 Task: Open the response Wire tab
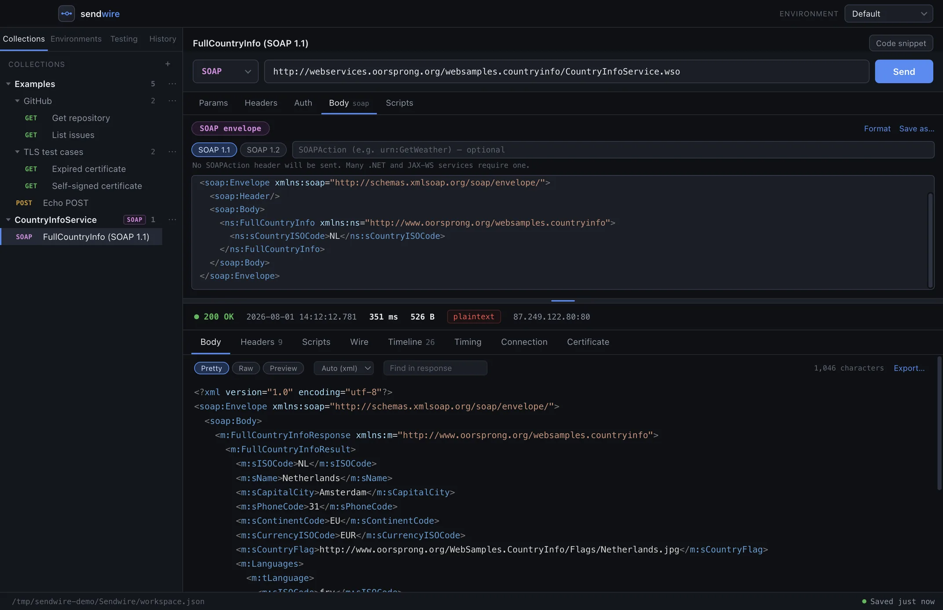359,342
